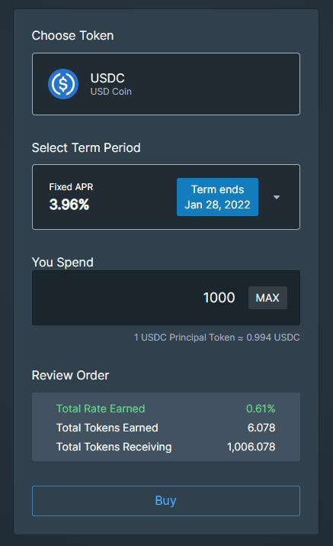
Task: Click the USD Coin subtitle text
Action: (111, 92)
